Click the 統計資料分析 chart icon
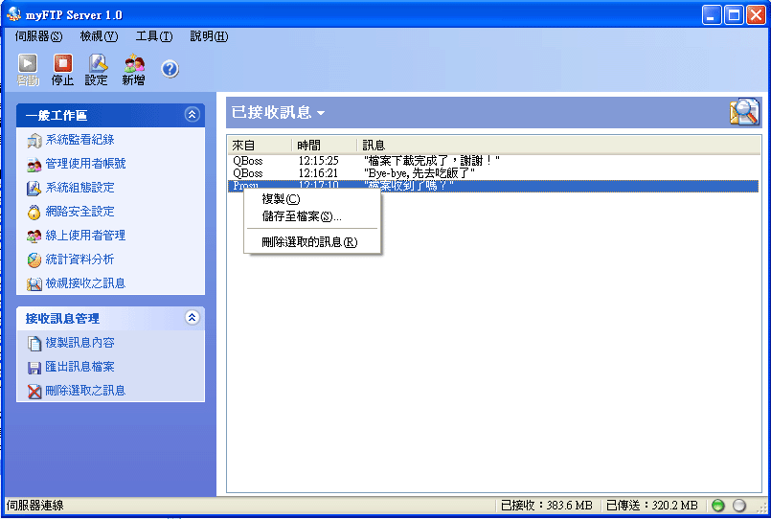The width and height of the screenshot is (771, 519). (34, 260)
